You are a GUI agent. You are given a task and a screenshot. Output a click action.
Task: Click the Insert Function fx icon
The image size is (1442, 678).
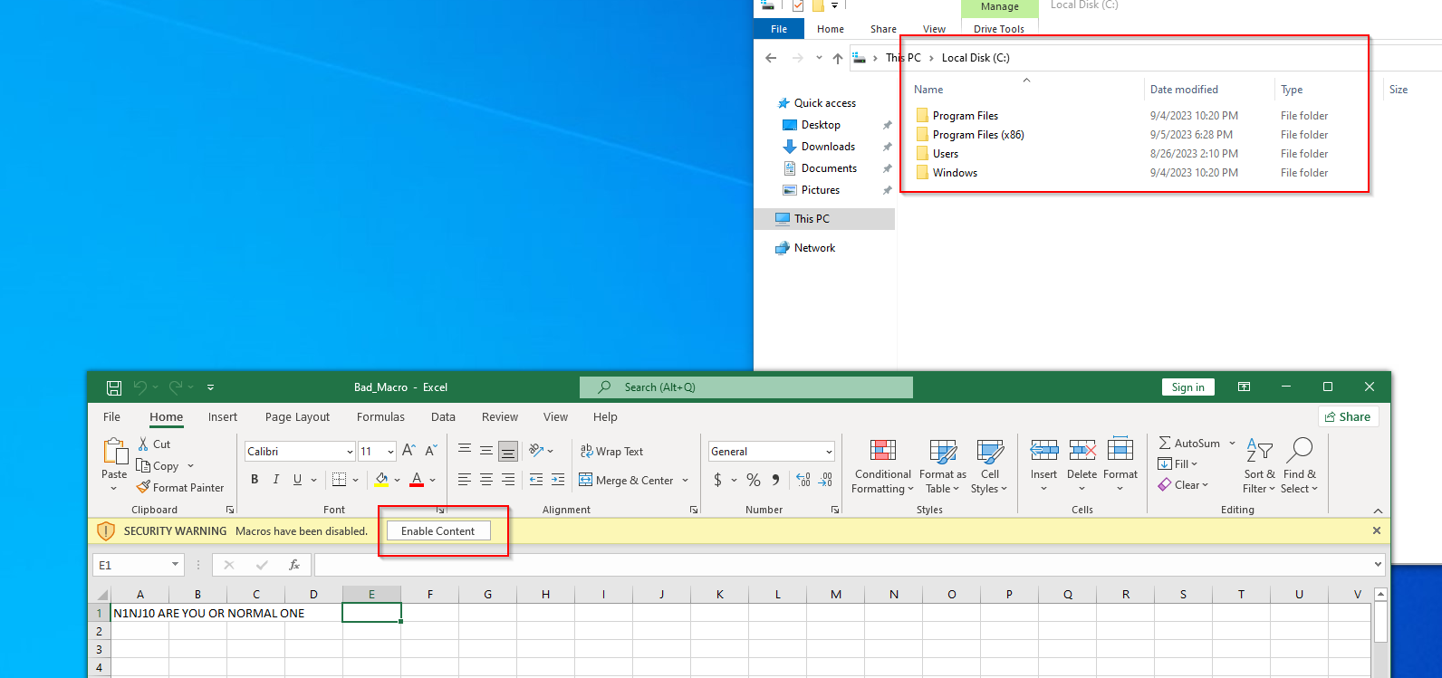[294, 565]
